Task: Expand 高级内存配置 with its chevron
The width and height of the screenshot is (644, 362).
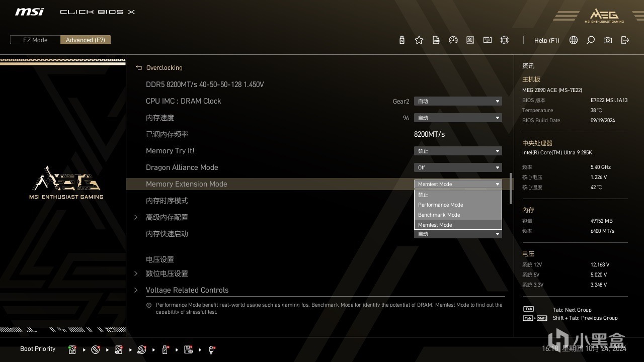Action: click(136, 217)
